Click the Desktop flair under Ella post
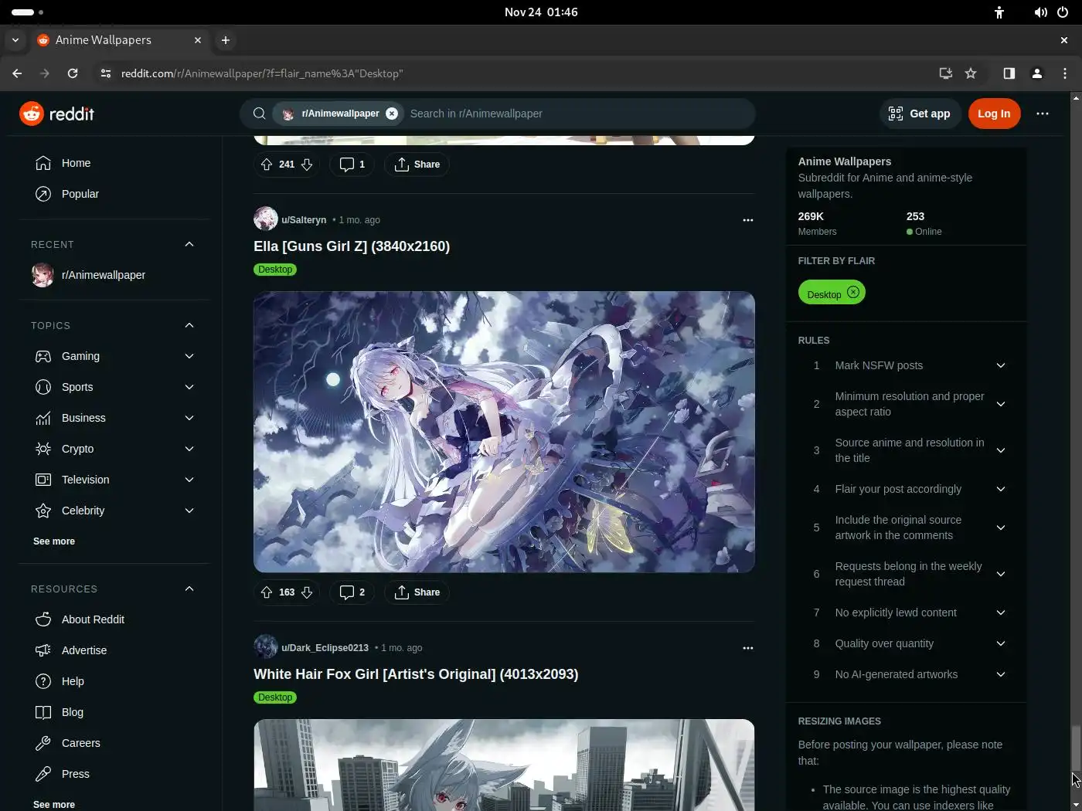1082x811 pixels. [x=275, y=270]
